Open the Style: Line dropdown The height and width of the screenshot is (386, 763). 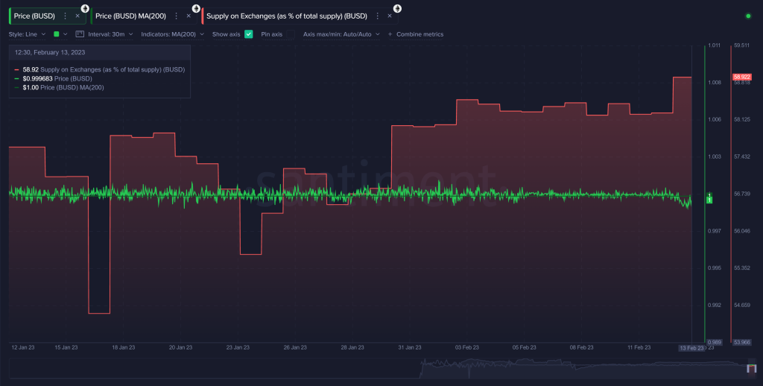(28, 34)
